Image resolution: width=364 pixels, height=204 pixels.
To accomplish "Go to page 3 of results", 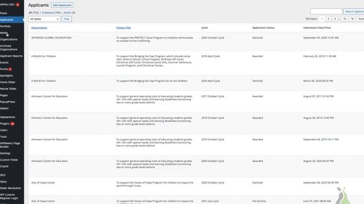I will pos(335,19).
